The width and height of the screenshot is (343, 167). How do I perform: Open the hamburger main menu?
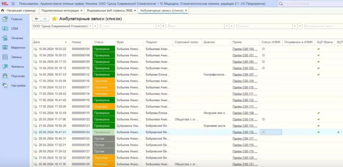pos(13,4)
